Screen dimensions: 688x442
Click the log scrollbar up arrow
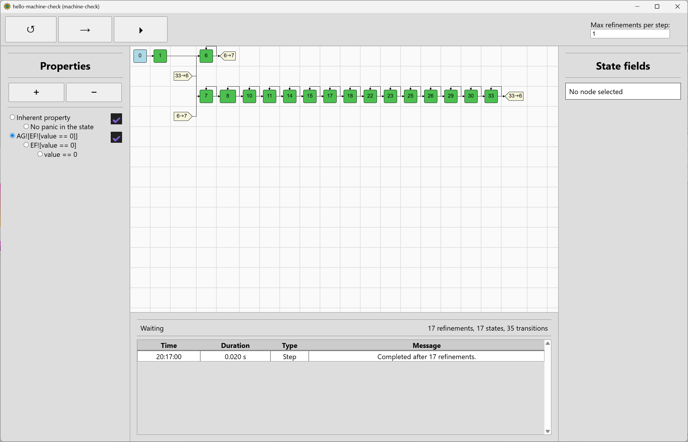[548, 344]
